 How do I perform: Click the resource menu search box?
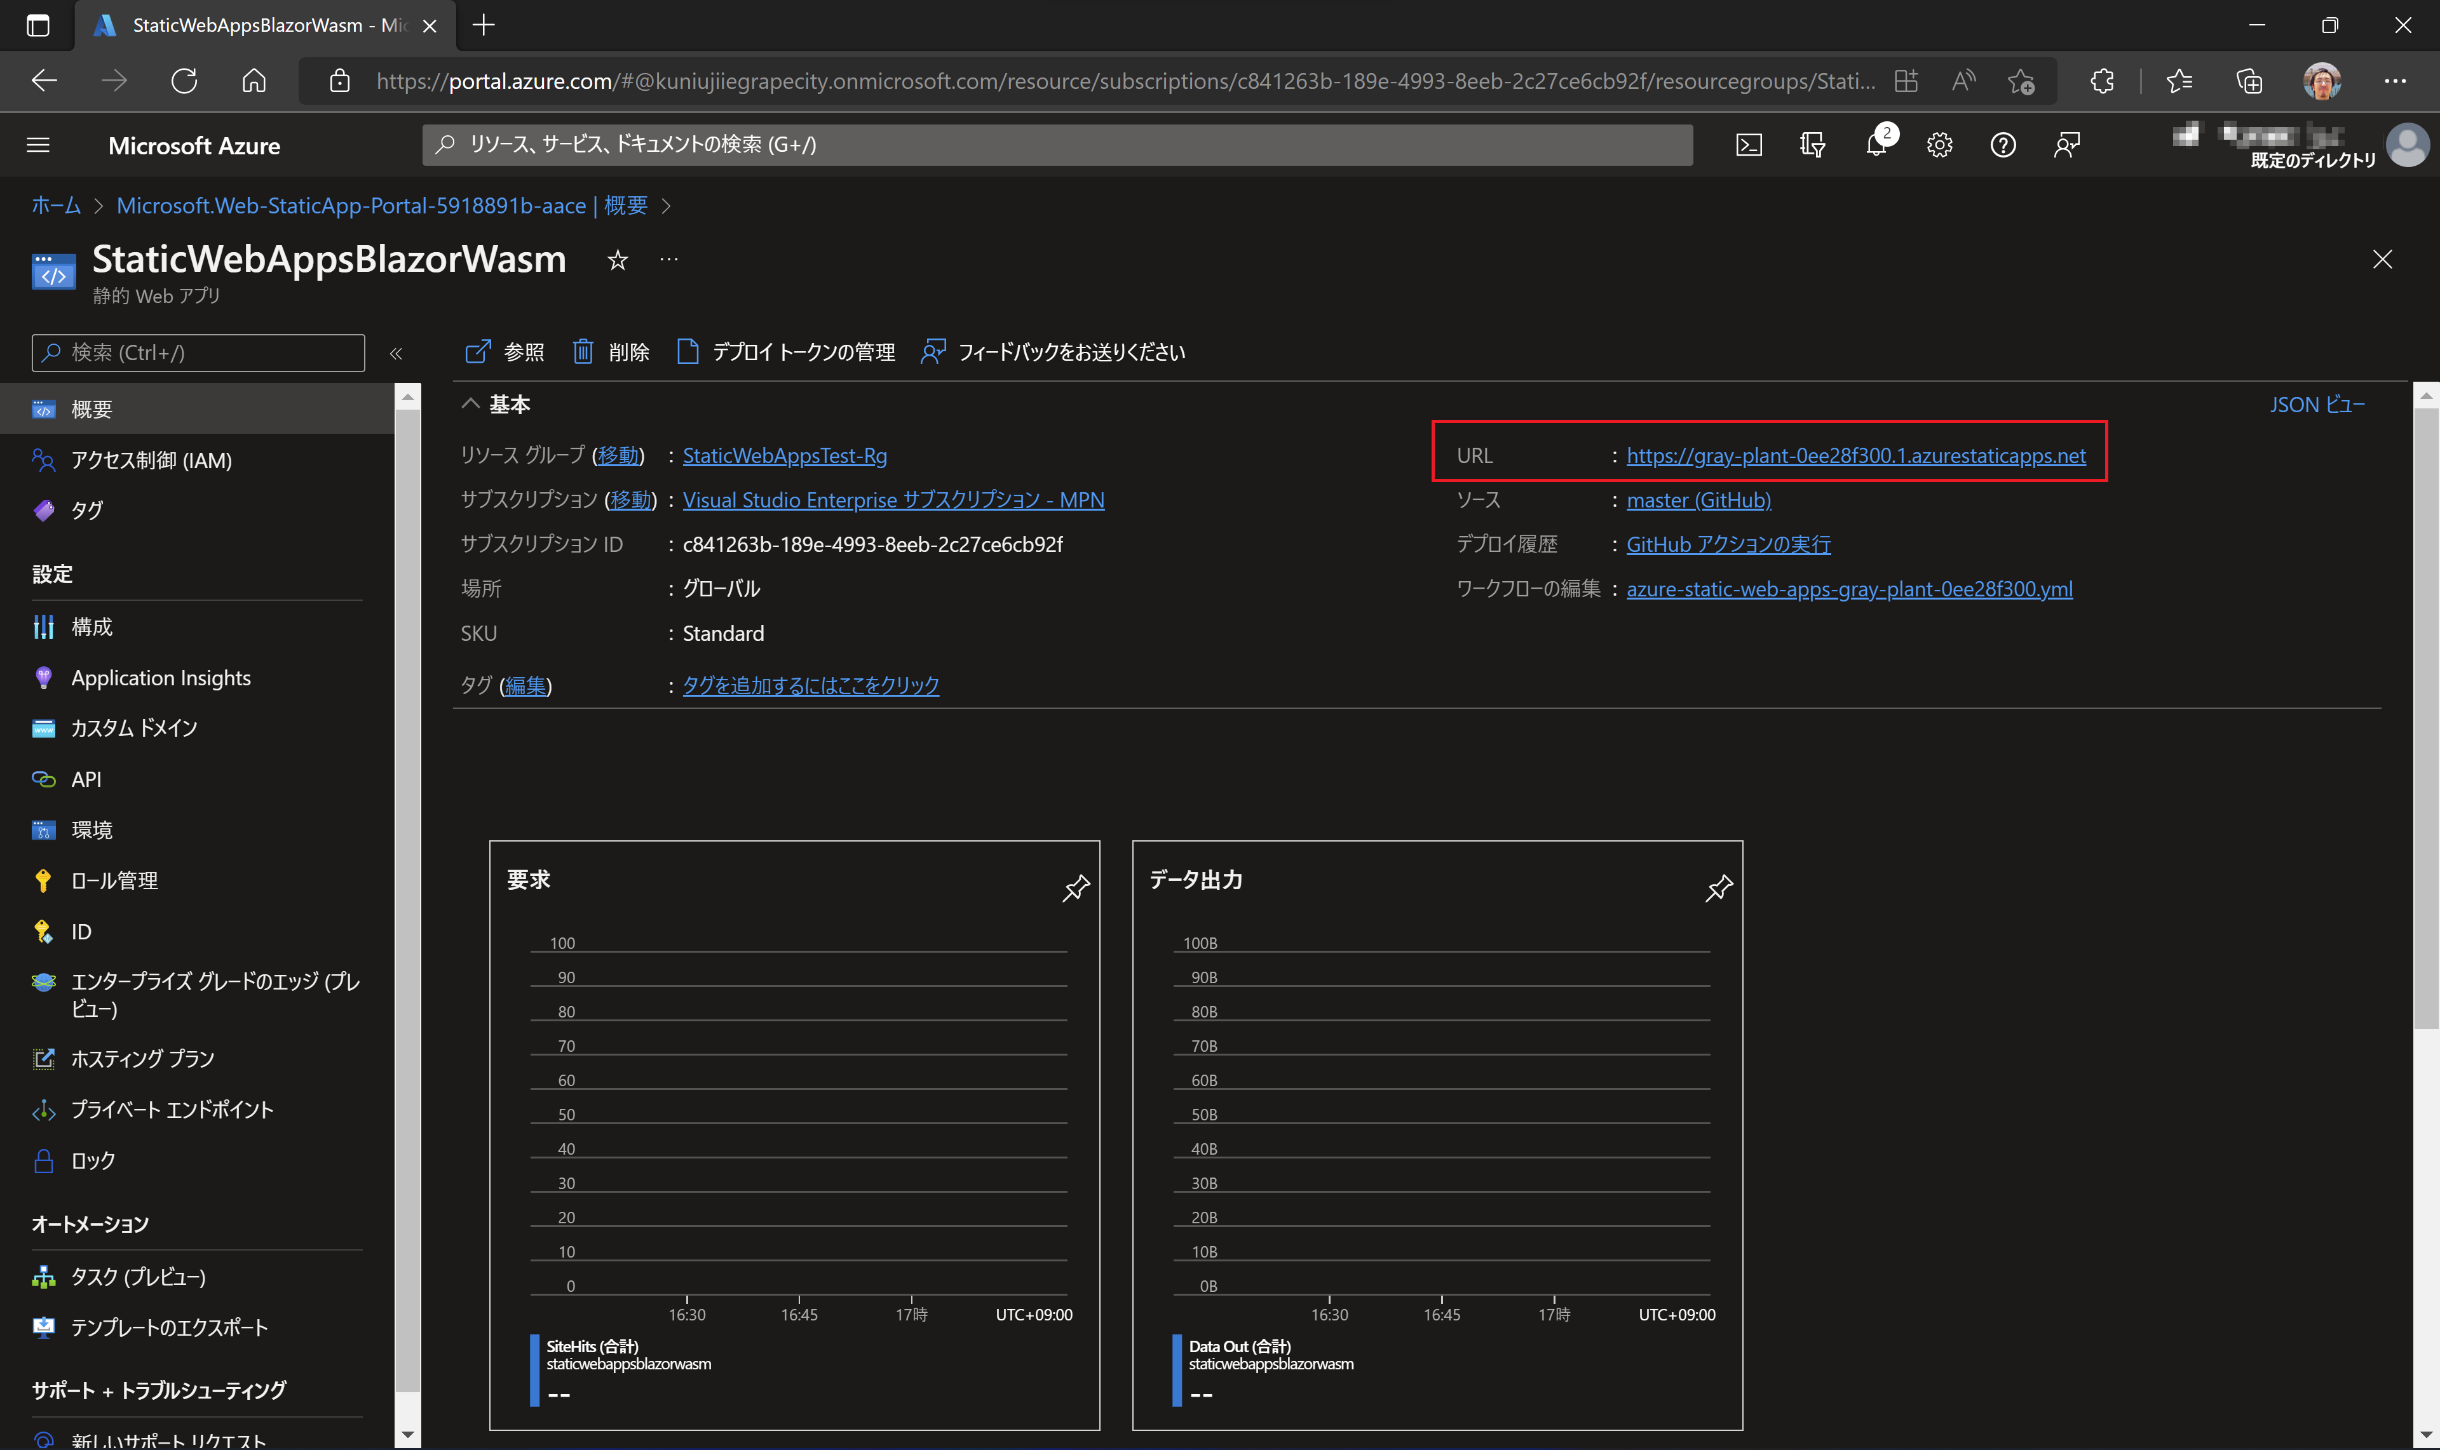198,352
